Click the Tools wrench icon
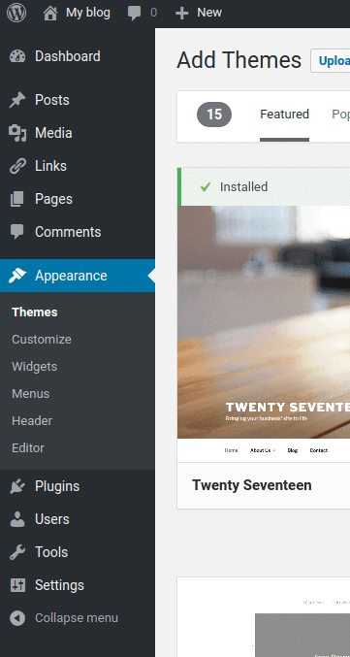The height and width of the screenshot is (657, 350). (17, 552)
